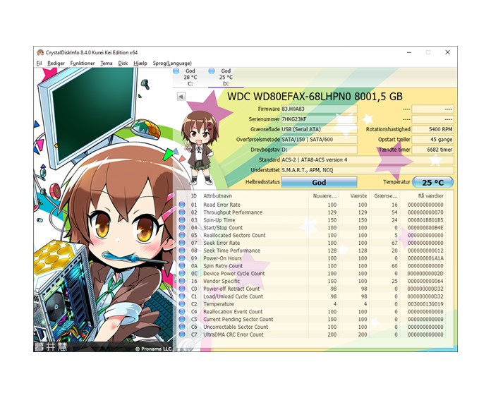Click the ID column header
Screen dimensions: 491x398
click(194, 196)
